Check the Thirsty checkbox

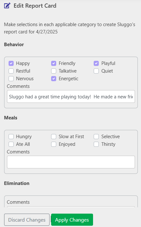coord(96,144)
